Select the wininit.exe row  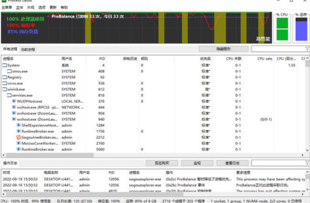click(153, 89)
